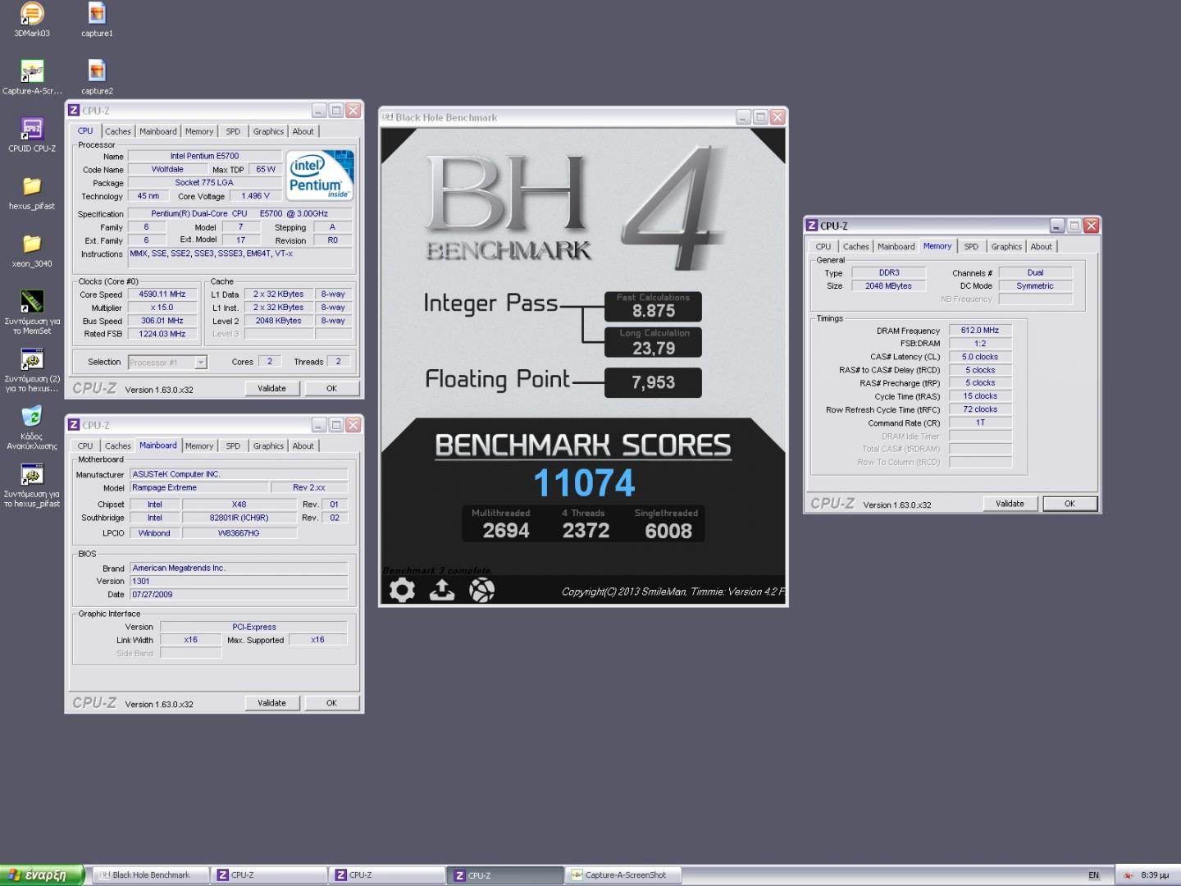This screenshot has width=1181, height=886.
Task: Click the Chipset value X48
Action: coord(239,505)
